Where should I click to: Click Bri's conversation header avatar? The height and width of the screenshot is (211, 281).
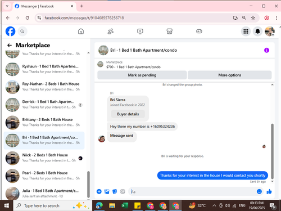coord(103,50)
